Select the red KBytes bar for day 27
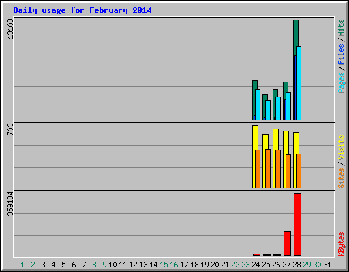 tap(287, 243)
